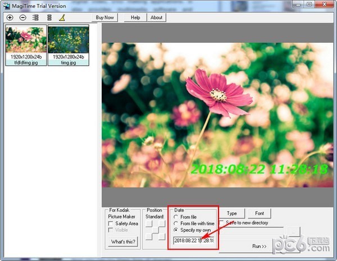Image resolution: width=337 pixels, height=261 pixels.
Task: Click the deselect list icon in toolbar
Action: coord(49,17)
